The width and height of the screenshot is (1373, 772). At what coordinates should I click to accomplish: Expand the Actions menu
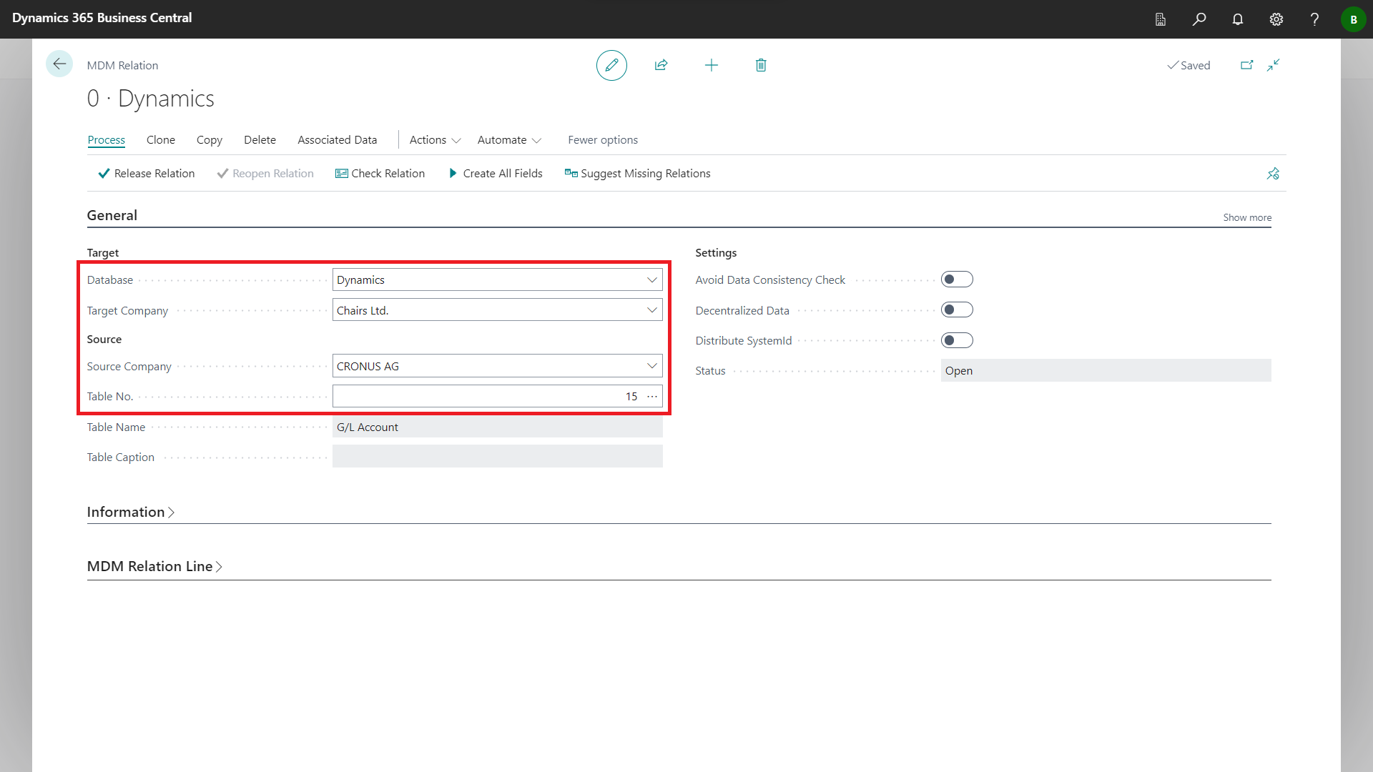coord(435,140)
